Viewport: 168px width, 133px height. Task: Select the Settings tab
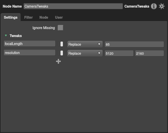click(x=11, y=17)
